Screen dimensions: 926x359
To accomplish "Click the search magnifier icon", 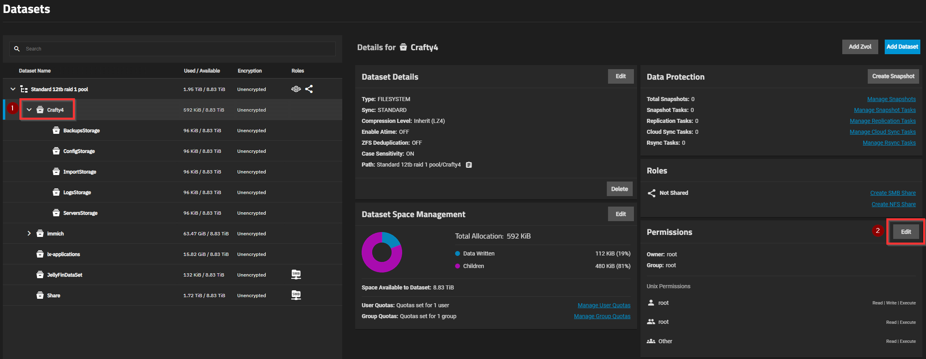I will [x=17, y=49].
